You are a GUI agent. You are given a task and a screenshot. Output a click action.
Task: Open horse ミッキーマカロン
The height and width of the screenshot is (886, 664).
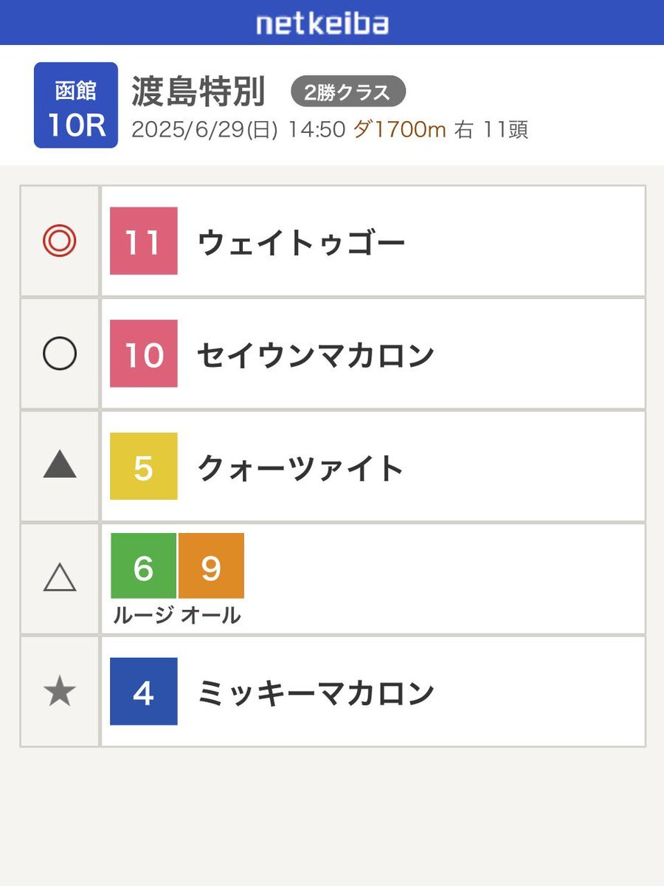coord(315,693)
